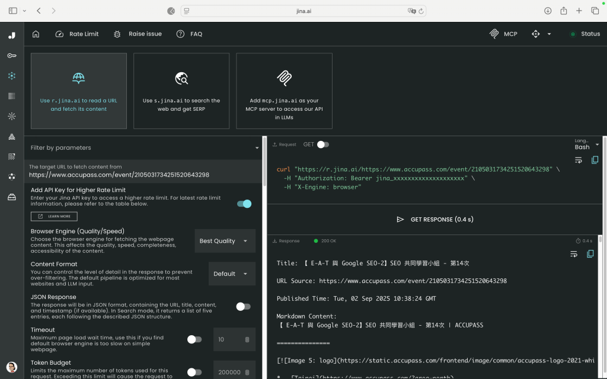This screenshot has width=607, height=379.
Task: Enable the Token Budget toggle
Action: (194, 372)
